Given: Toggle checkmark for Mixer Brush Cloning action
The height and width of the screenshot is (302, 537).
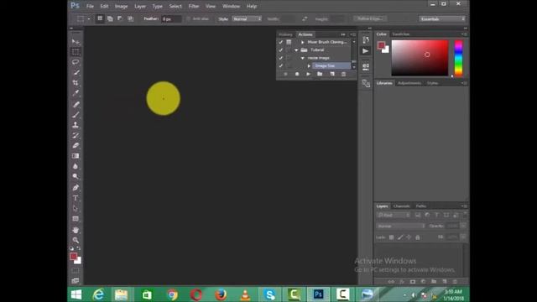Looking at the screenshot, I should [281, 42].
